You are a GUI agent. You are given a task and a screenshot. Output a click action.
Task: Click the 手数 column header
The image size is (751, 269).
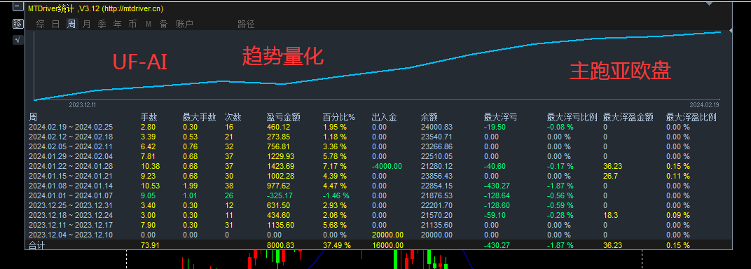pos(149,117)
